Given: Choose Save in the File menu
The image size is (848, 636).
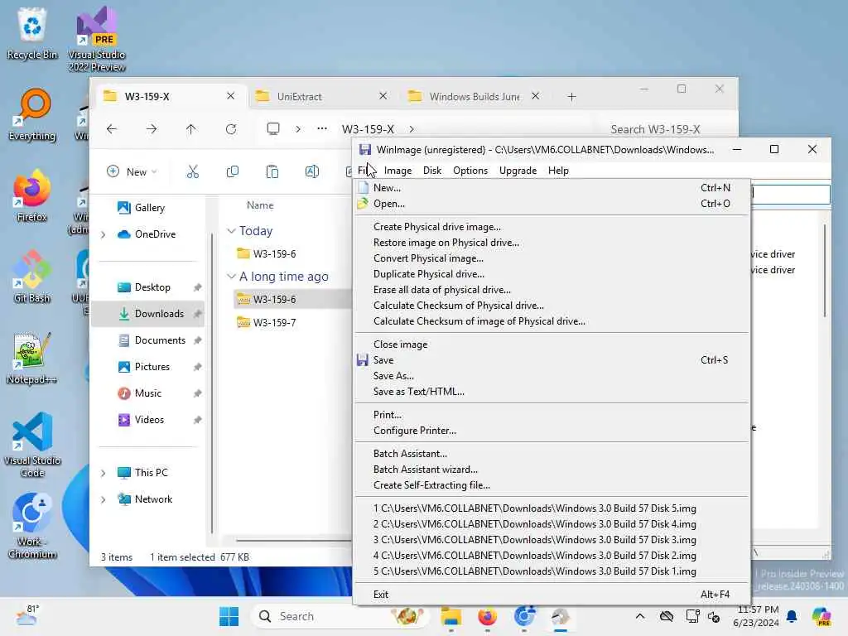Looking at the screenshot, I should (552, 359).
